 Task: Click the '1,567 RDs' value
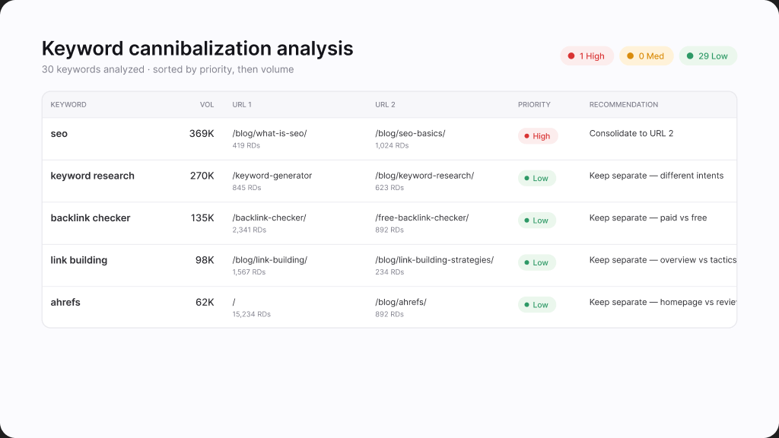point(249,273)
